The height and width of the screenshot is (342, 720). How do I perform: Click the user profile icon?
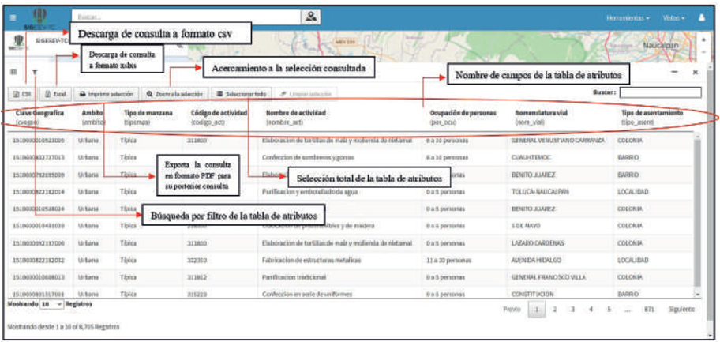[x=701, y=16]
